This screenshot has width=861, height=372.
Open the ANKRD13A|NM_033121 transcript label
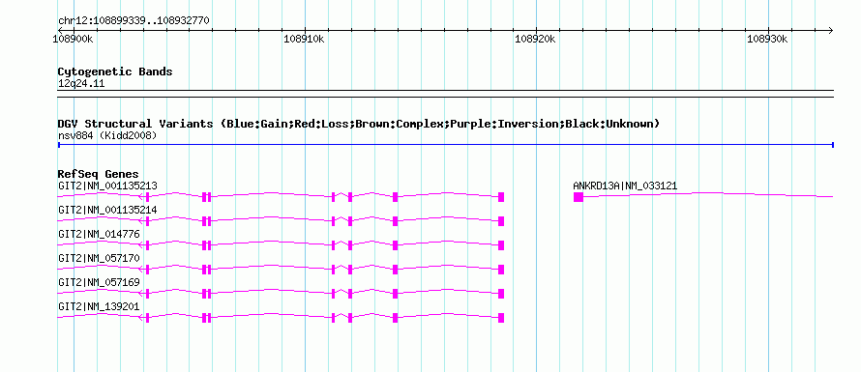tap(625, 186)
